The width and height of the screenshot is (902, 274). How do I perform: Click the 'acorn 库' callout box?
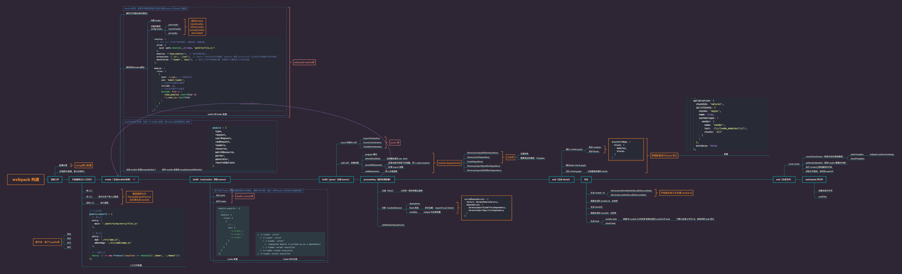pos(395,142)
